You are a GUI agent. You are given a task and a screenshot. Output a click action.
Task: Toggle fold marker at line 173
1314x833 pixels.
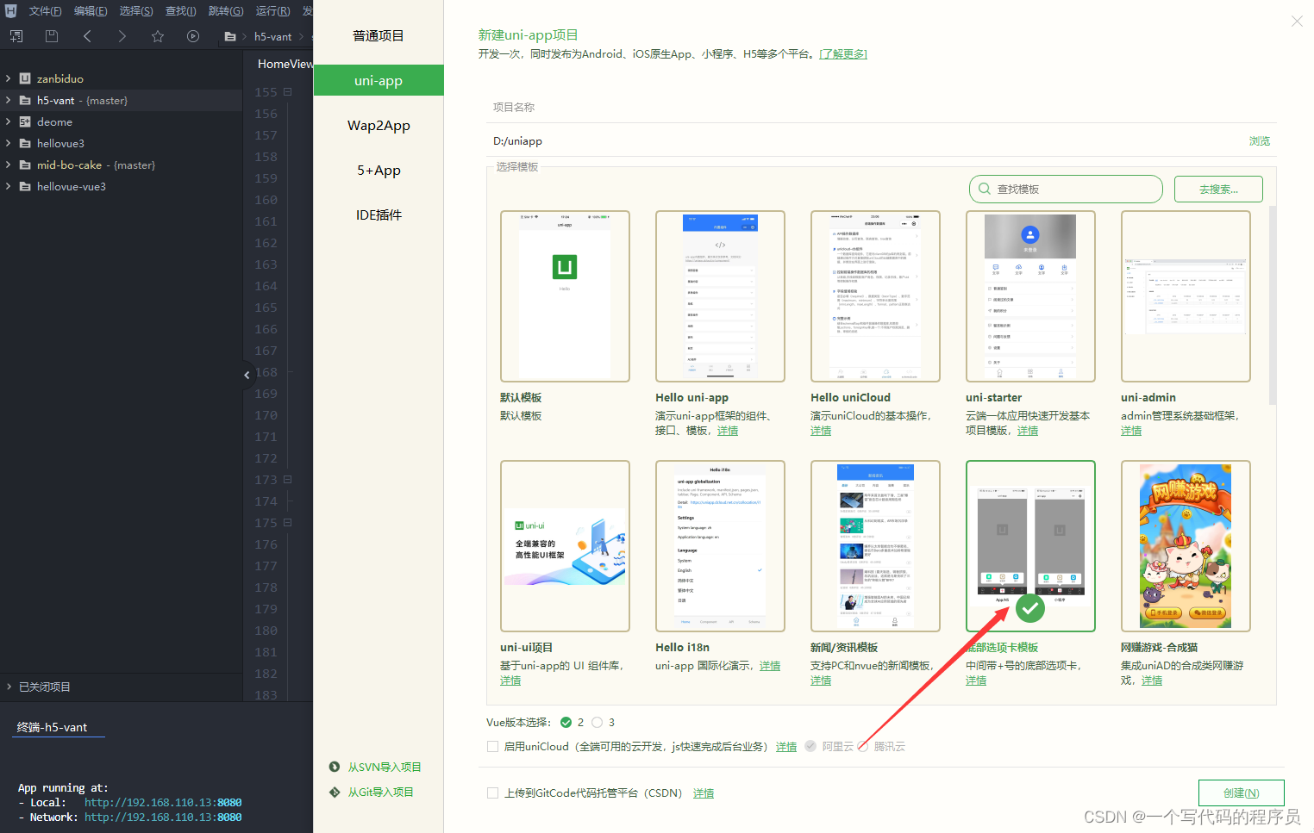click(x=287, y=480)
